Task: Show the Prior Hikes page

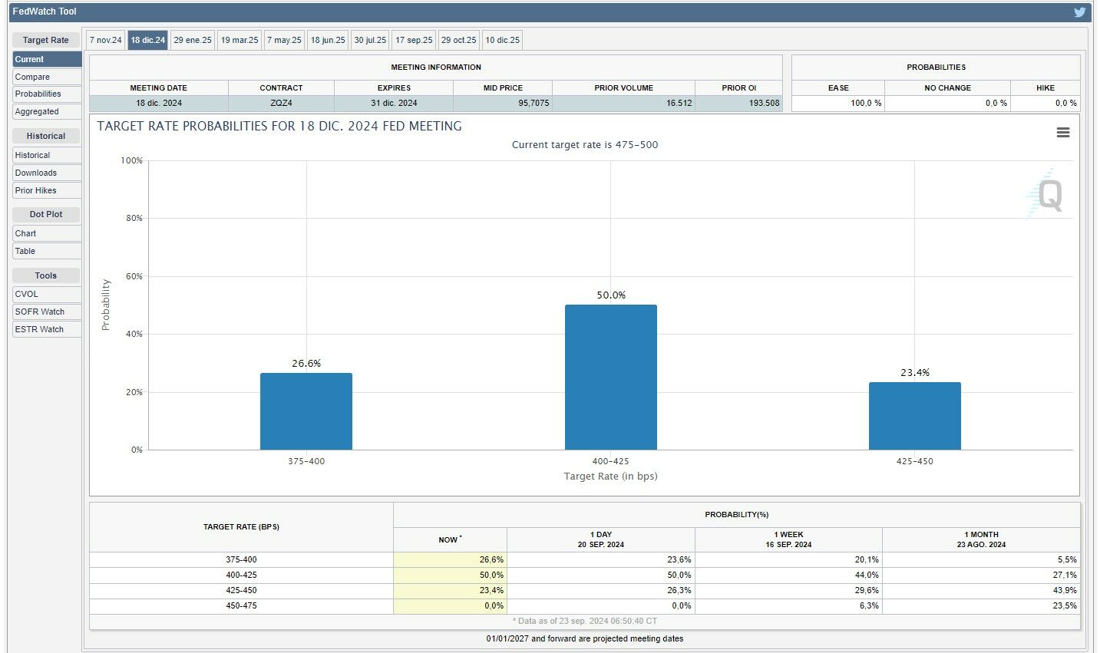Action: 35,190
